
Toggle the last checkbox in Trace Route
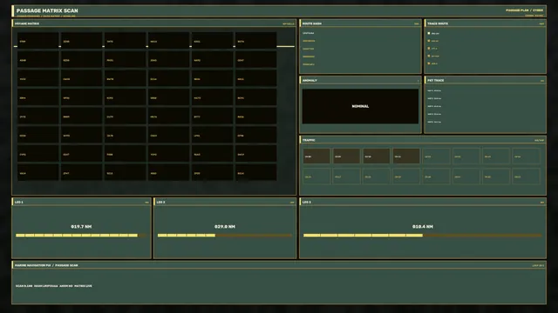pyautogui.click(x=429, y=63)
